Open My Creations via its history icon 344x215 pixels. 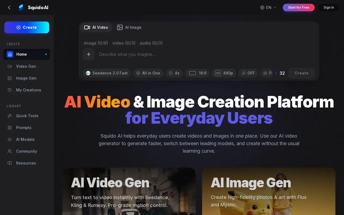(x=10, y=90)
